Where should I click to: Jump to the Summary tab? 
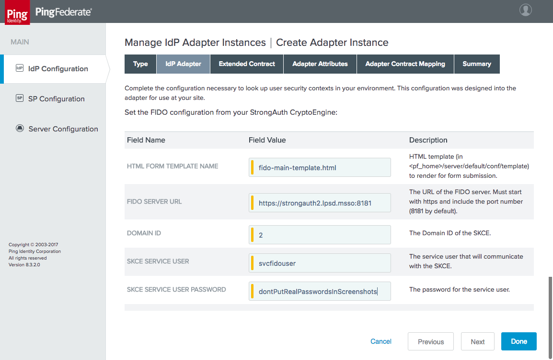click(477, 64)
